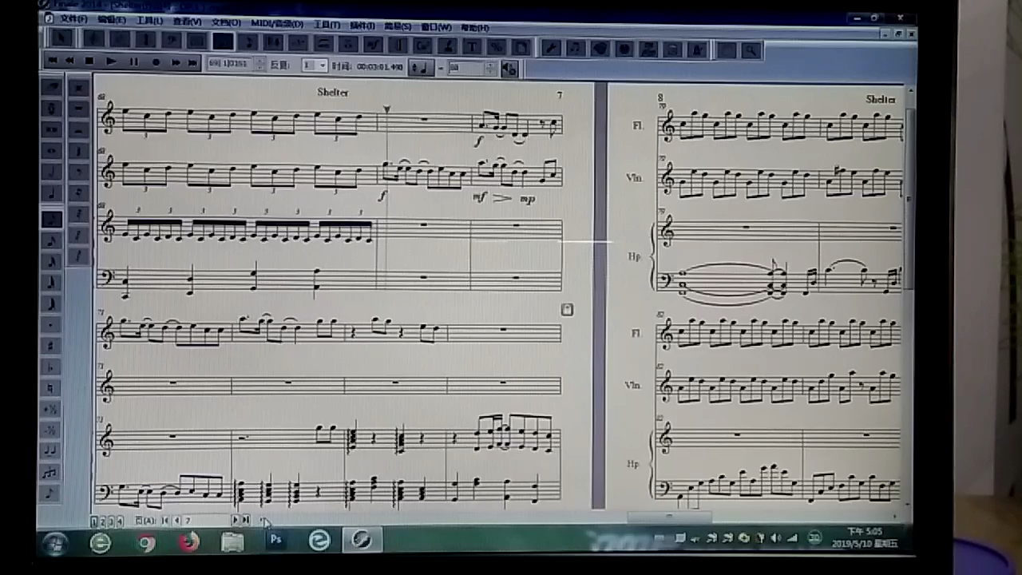
Task: Select the Text (T) tool
Action: [x=472, y=46]
